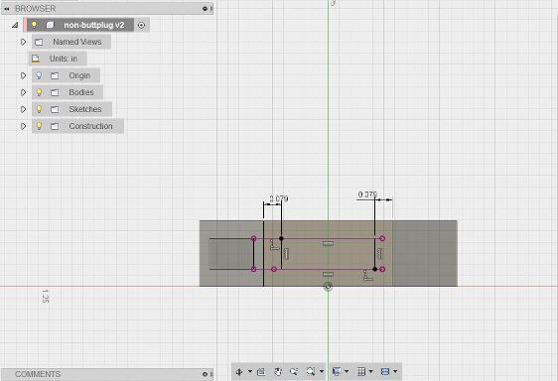Expand the Named Views folder

click(23, 42)
